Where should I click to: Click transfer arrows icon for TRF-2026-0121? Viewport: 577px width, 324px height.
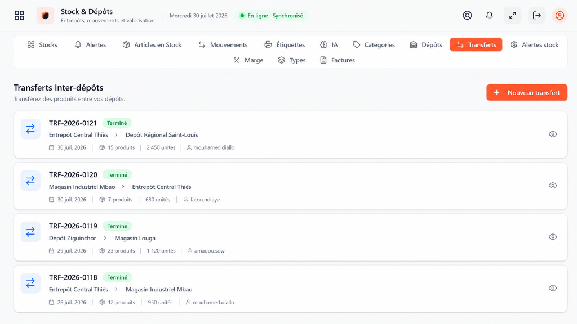[x=30, y=129]
